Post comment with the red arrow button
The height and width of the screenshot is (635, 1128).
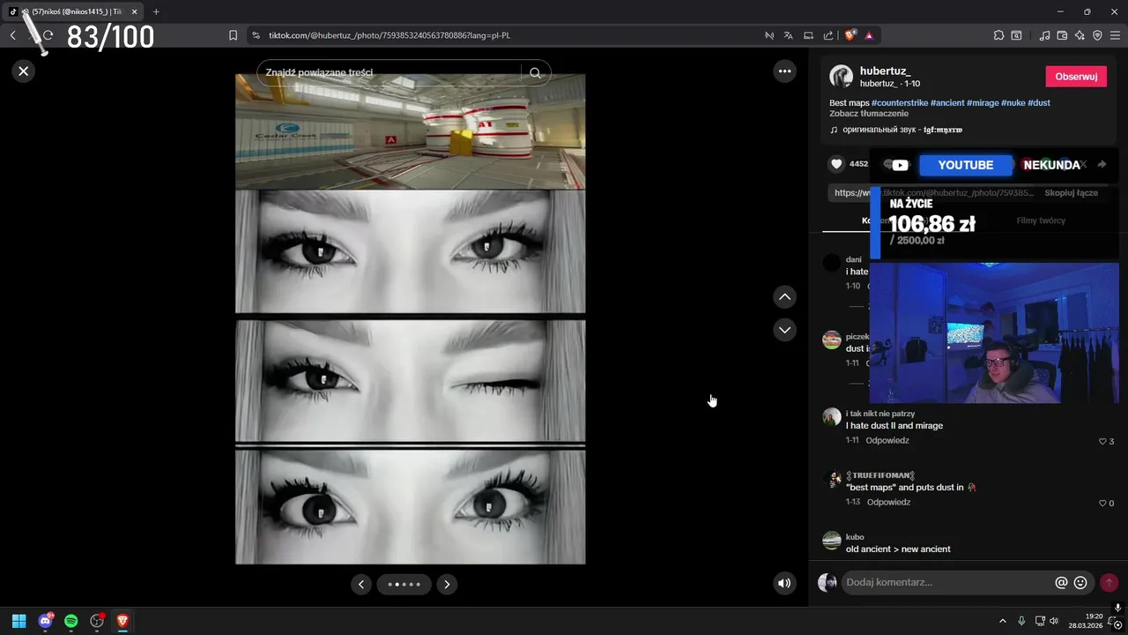coord(1109,582)
